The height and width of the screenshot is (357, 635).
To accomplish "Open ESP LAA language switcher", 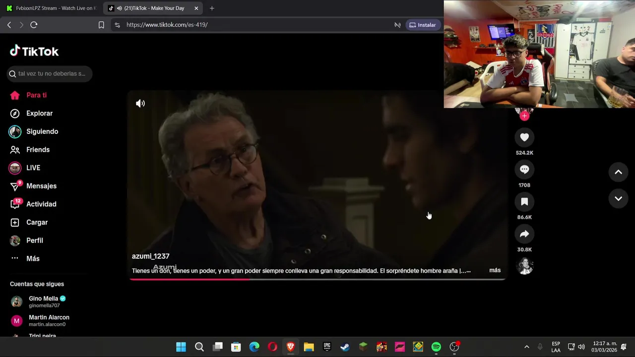I will coord(556,347).
